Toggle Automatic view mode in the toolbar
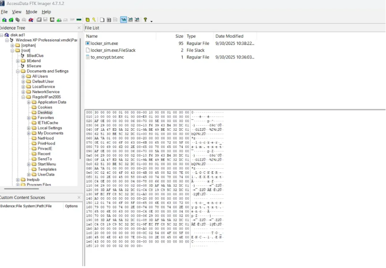Viewport: 386px width, 268px height. click(123, 20)
